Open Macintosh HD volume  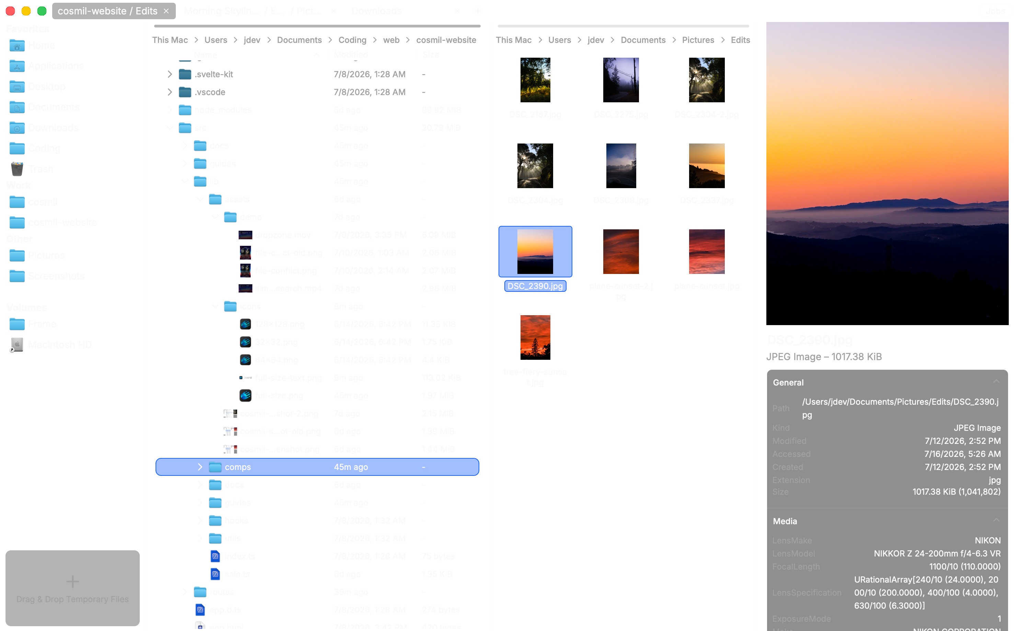50,344
